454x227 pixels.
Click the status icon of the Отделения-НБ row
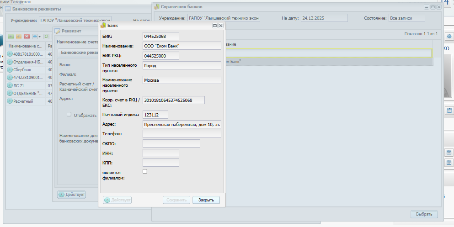pos(10,62)
